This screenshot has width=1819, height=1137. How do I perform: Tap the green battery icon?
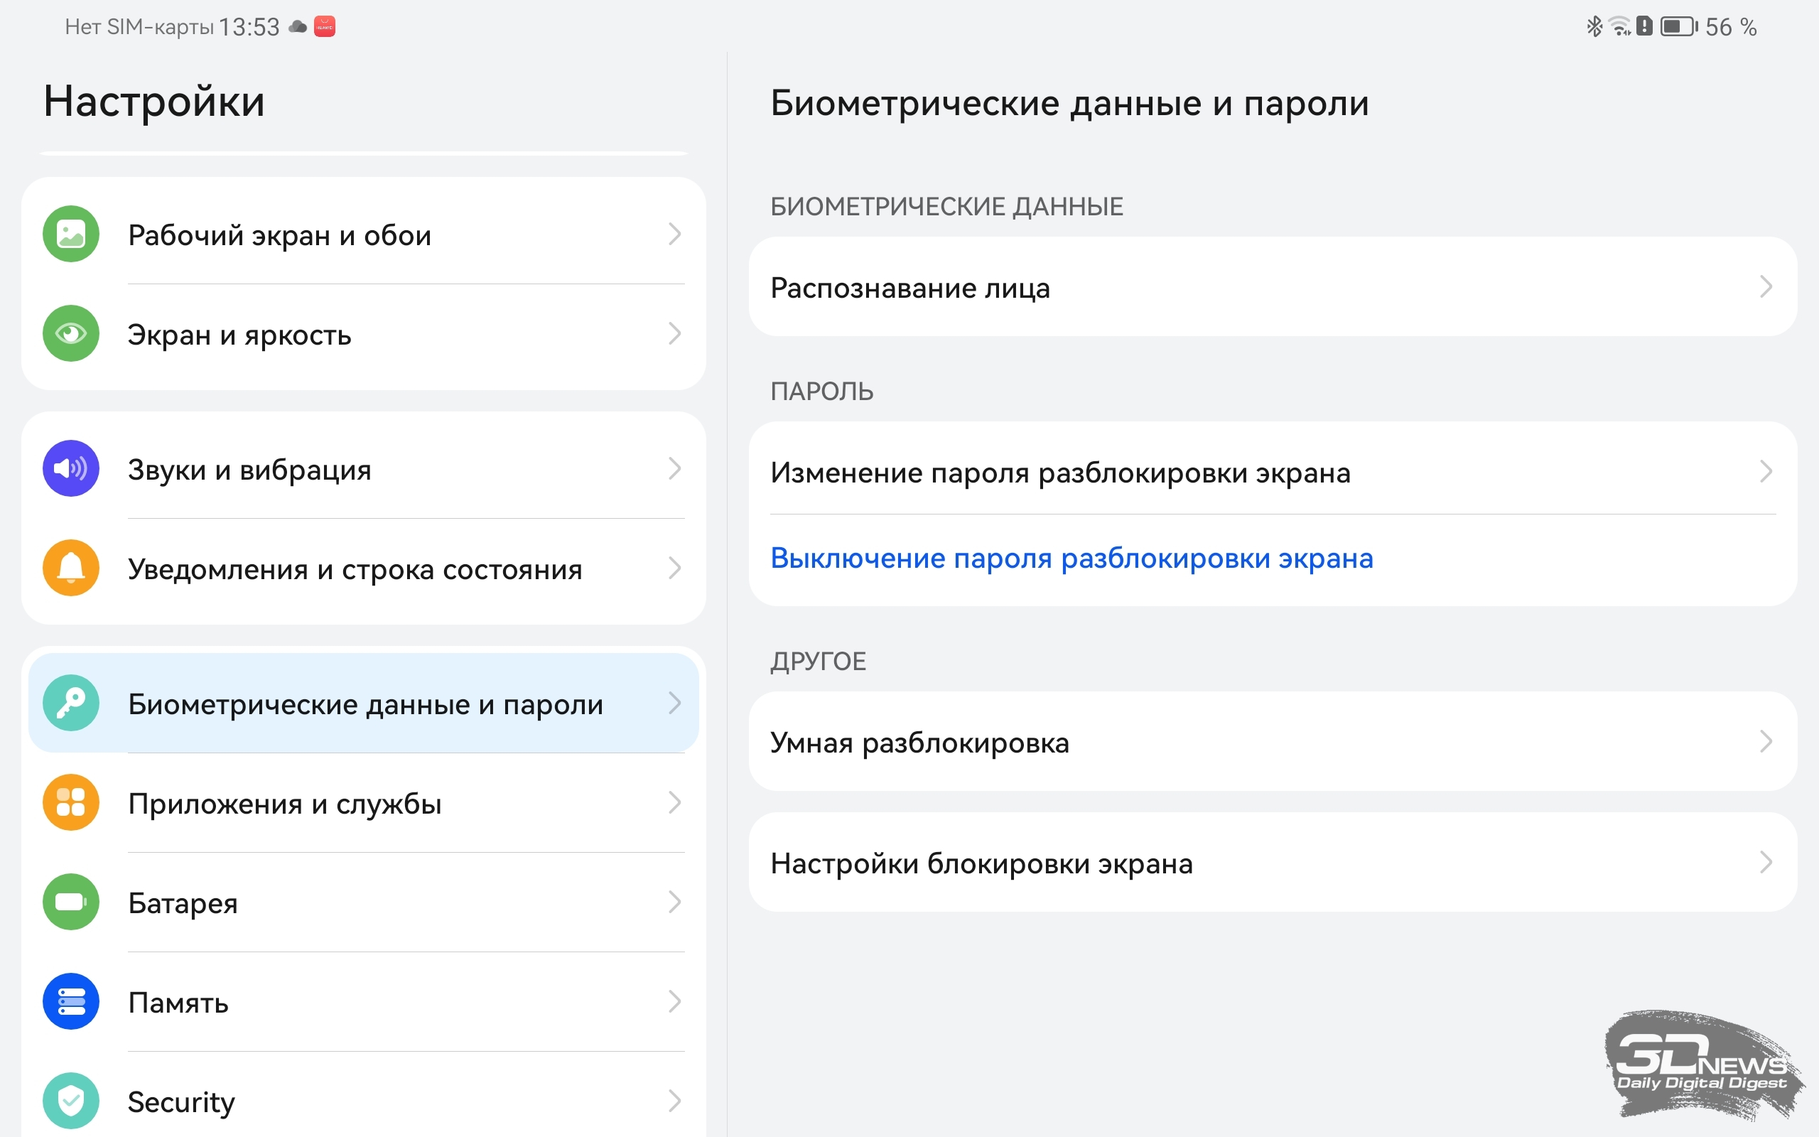pyautogui.click(x=70, y=902)
